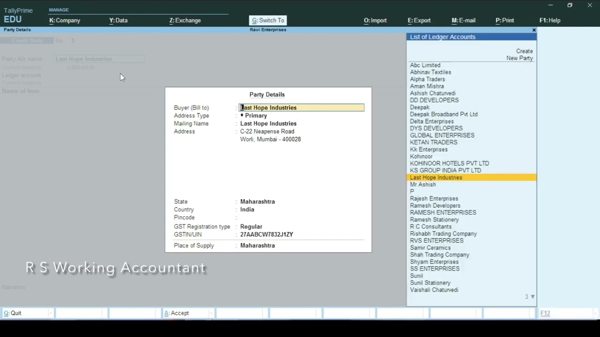Select Sunil Stationery ledger
Viewport: 600px width, 337px height.
(x=430, y=283)
